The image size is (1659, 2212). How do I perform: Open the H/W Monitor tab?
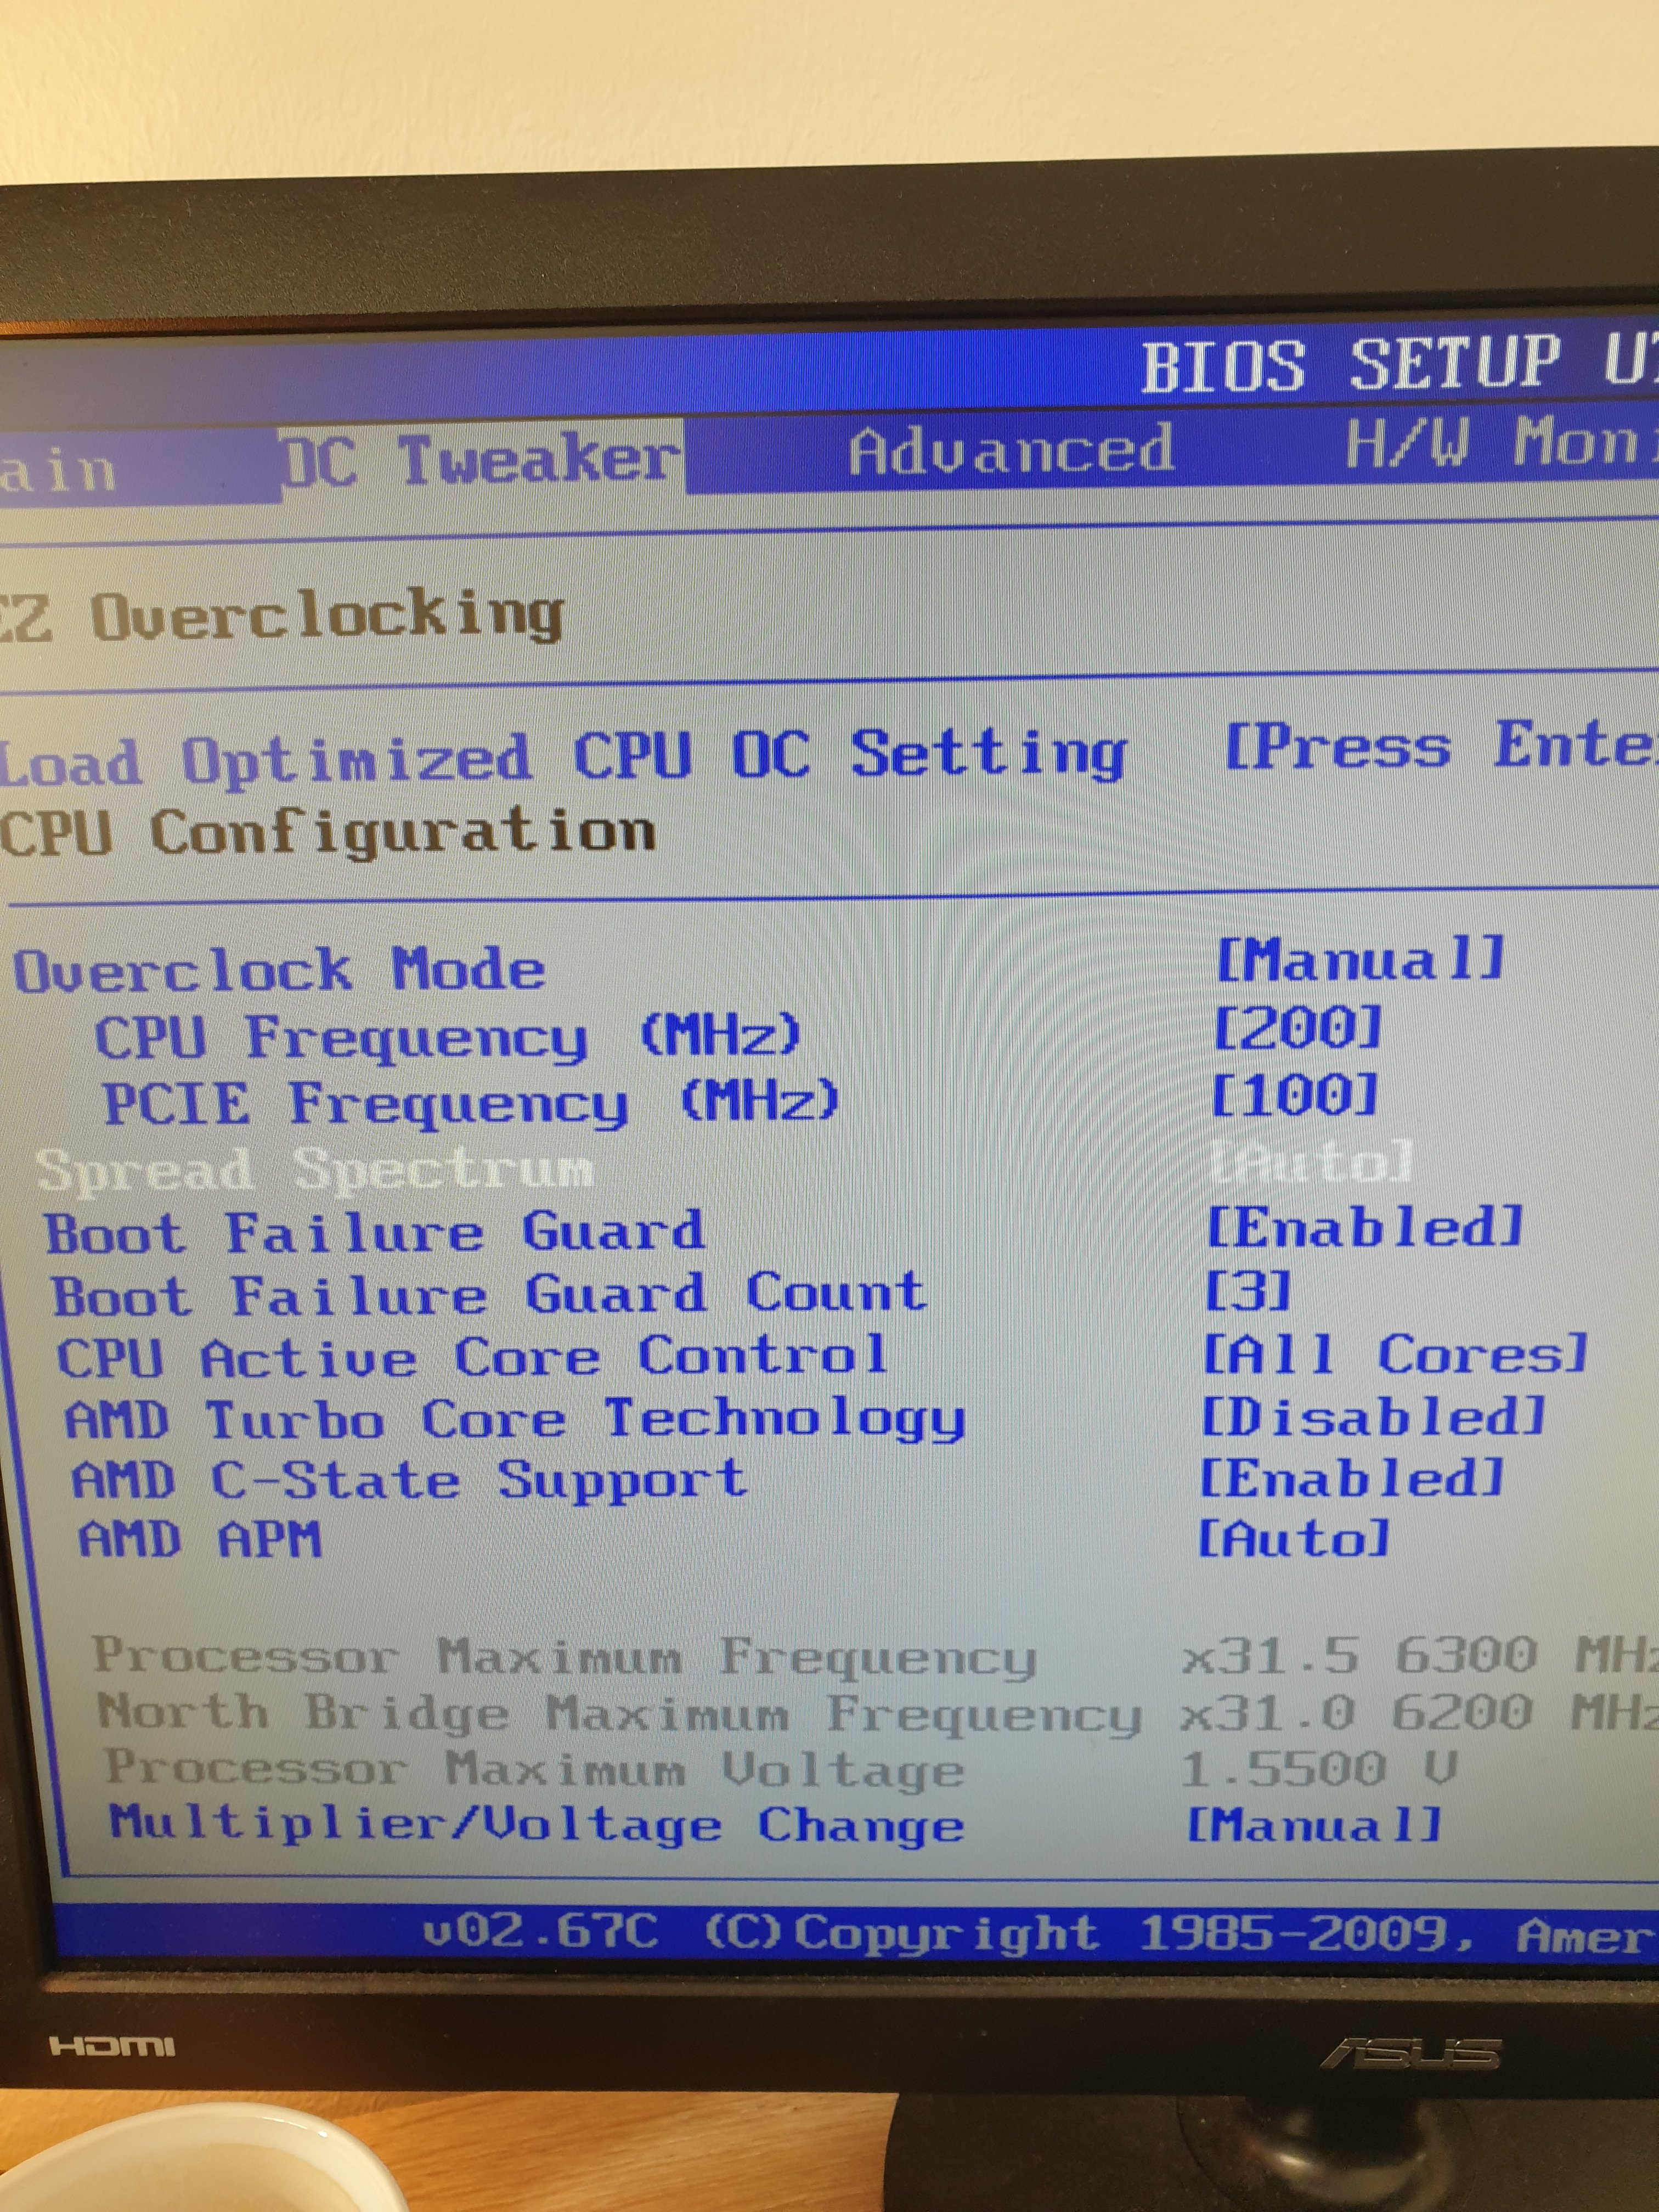(x=1500, y=443)
